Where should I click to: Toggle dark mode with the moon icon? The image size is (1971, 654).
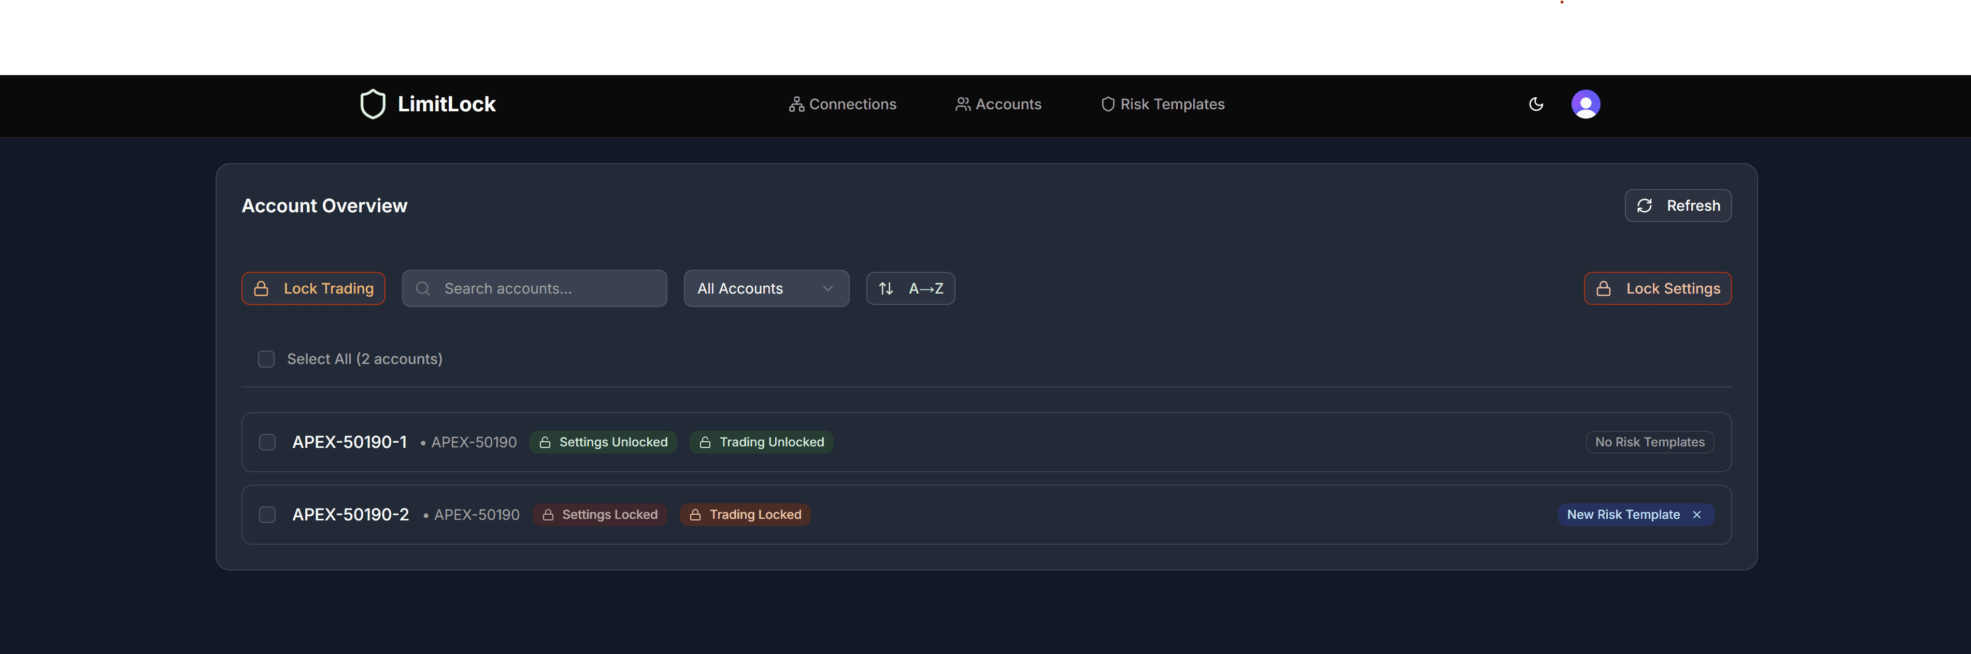coord(1536,104)
